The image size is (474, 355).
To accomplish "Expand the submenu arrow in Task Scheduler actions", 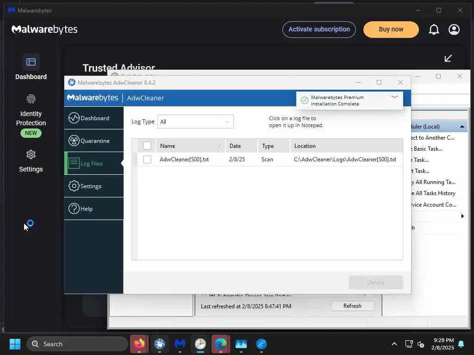I will 462,216.
